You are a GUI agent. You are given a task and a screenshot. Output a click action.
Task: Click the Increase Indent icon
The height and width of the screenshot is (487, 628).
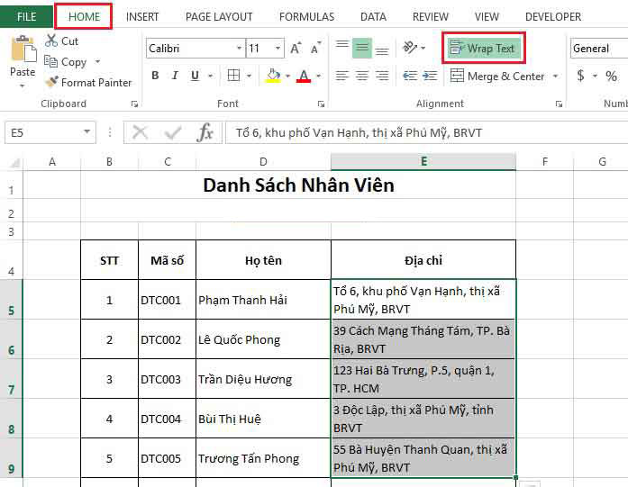pyautogui.click(x=430, y=77)
